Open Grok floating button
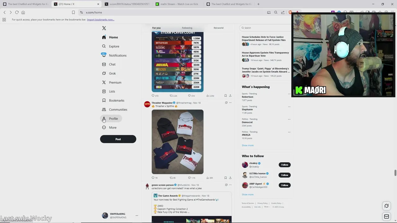Image resolution: width=397 pixels, height=223 pixels. click(386, 206)
